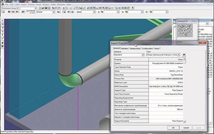This screenshot has height=134, width=214.
Task: Click the Select arrow tool in the left toolbar
Action: tap(2, 21)
